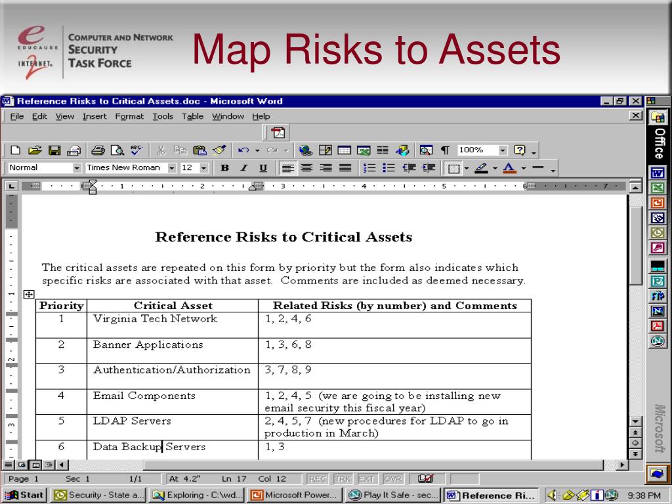This screenshot has height=504, width=672.
Task: Switch to Microsoft PowerPoint taskbar button
Action: pos(295,495)
